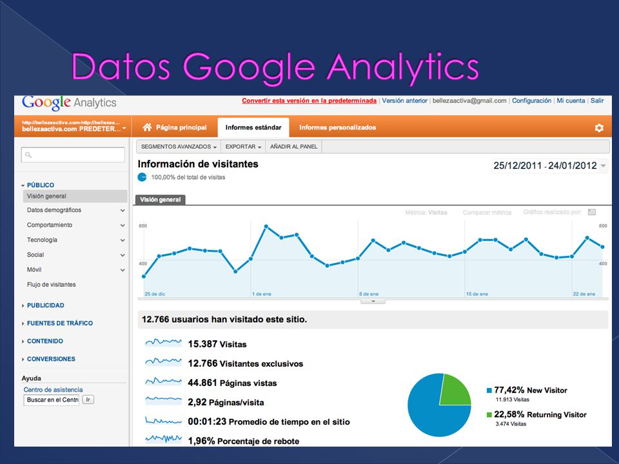
Task: Open the Páginas/visita sparkline
Action: (x=163, y=401)
